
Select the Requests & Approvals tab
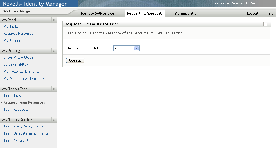pos(144,13)
